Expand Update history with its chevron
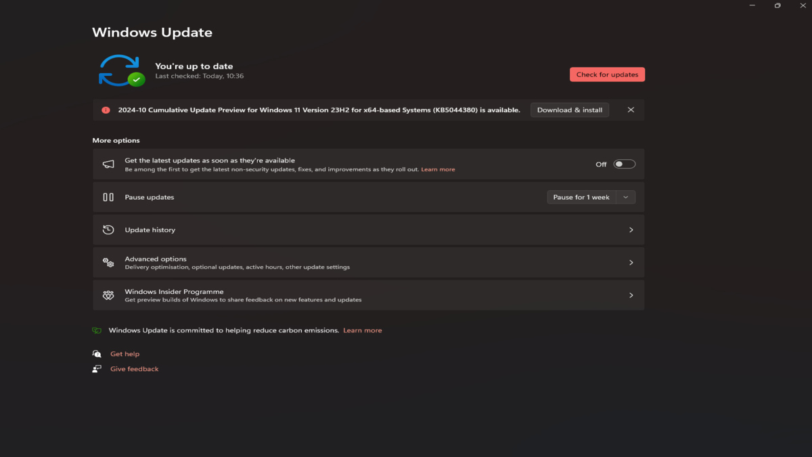This screenshot has width=812, height=457. 631,230
